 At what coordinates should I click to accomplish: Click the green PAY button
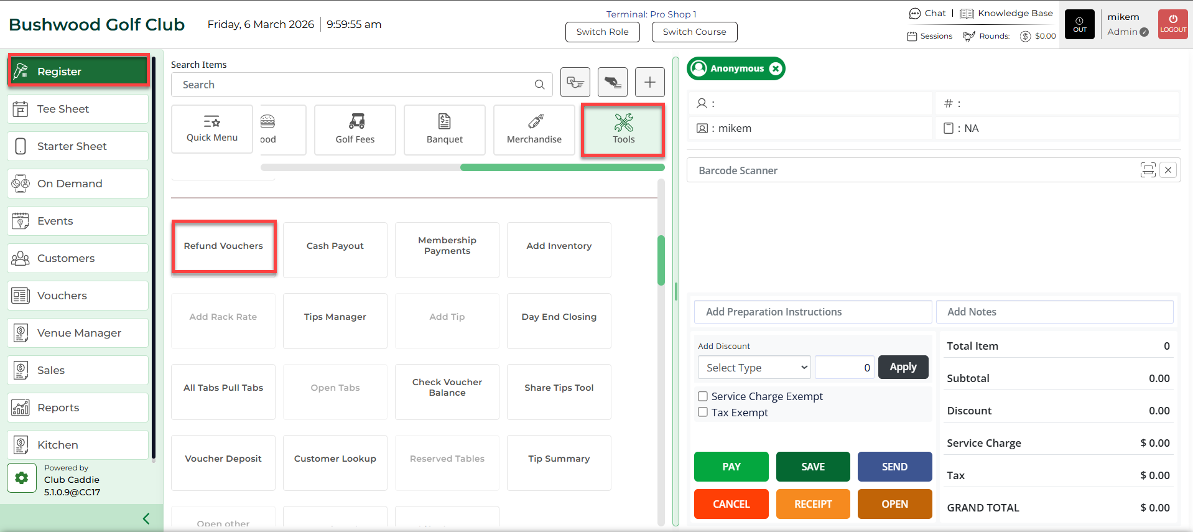(731, 467)
